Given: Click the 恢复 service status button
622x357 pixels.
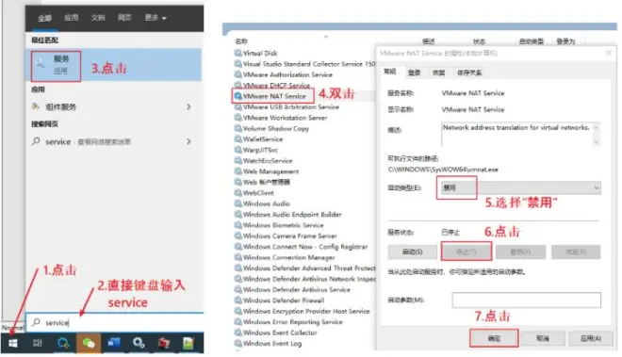Looking at the screenshot, I should pos(576,252).
